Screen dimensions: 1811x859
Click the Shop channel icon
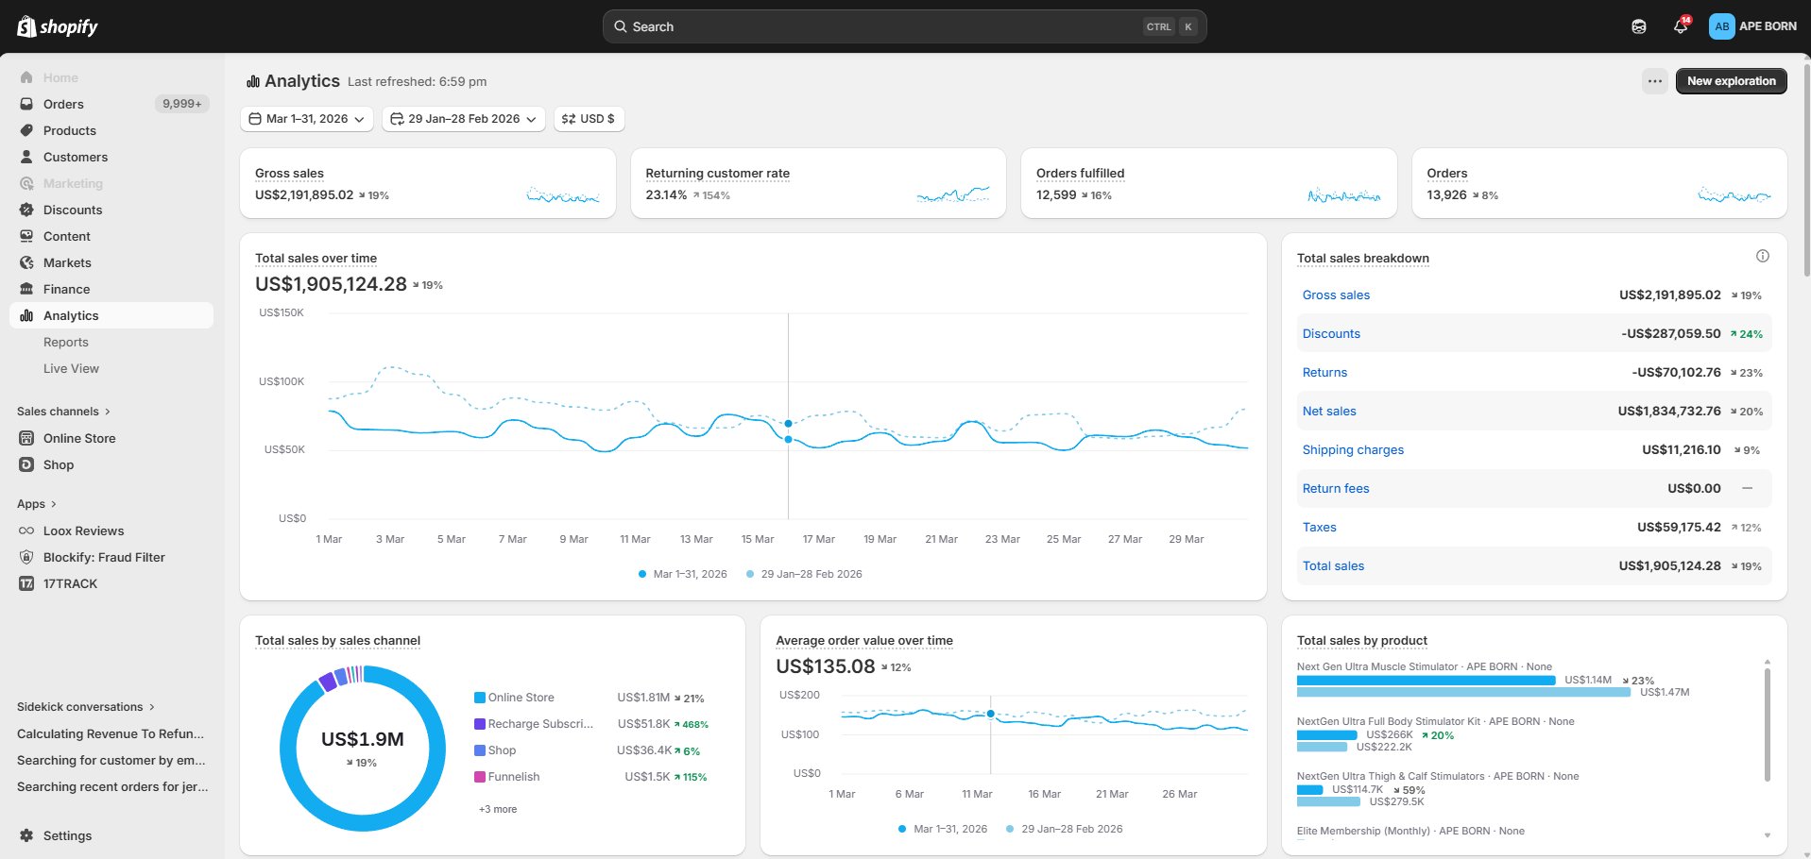(x=26, y=464)
